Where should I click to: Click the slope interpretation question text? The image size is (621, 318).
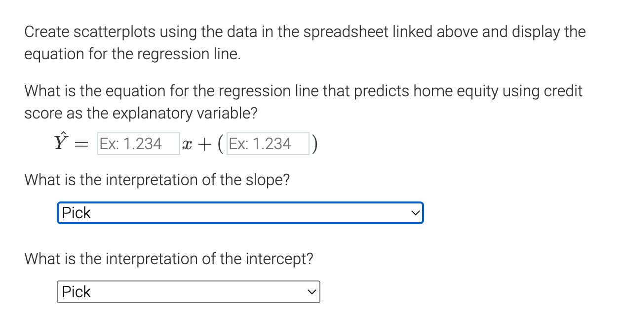pos(157,180)
